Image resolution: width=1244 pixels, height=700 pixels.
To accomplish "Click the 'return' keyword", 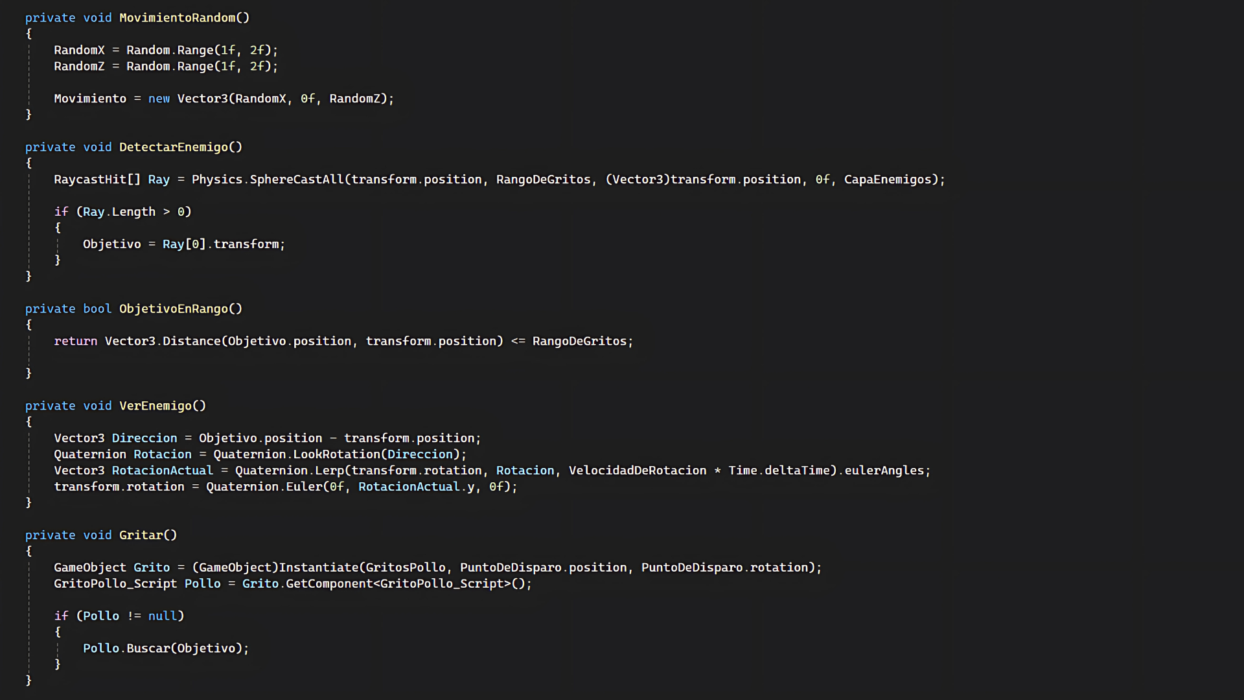I will coord(75,341).
